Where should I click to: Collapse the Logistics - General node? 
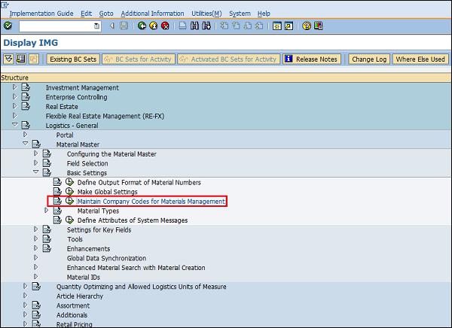pos(14,126)
